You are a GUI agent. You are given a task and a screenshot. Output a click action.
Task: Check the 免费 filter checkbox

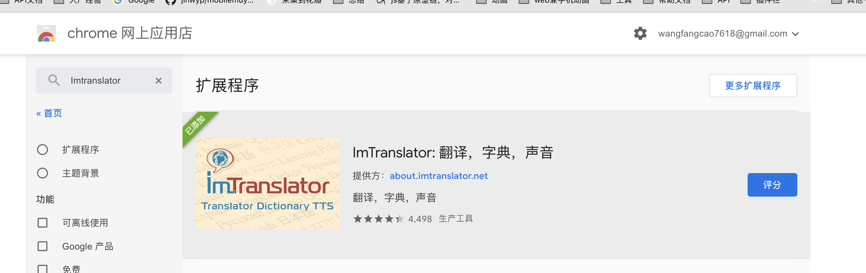pyautogui.click(x=43, y=269)
